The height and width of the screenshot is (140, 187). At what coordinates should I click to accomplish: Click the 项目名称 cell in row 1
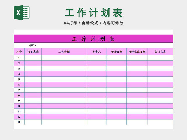point(33,58)
